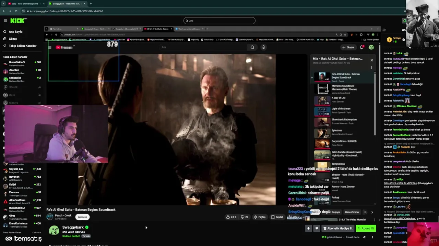This screenshot has width=439, height=246.
Task: Click the browser forward arrow
Action: coord(10,11)
